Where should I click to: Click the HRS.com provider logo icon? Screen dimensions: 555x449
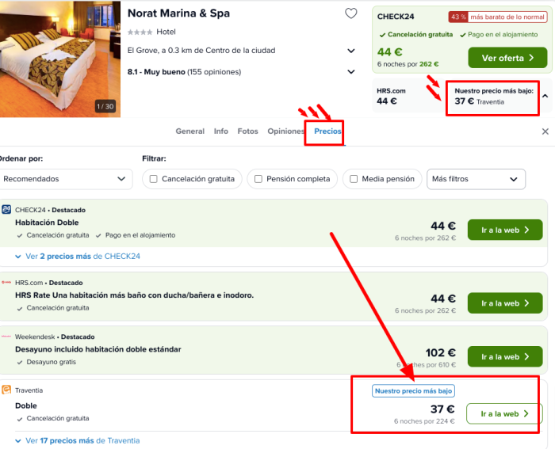[x=6, y=282]
